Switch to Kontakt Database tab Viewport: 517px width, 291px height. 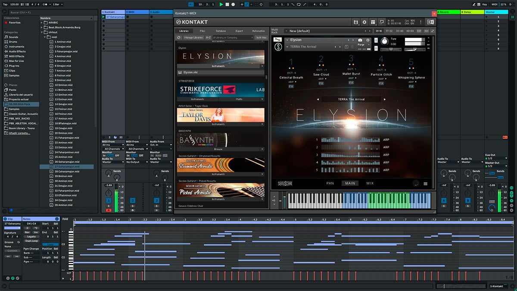pyautogui.click(x=221, y=31)
